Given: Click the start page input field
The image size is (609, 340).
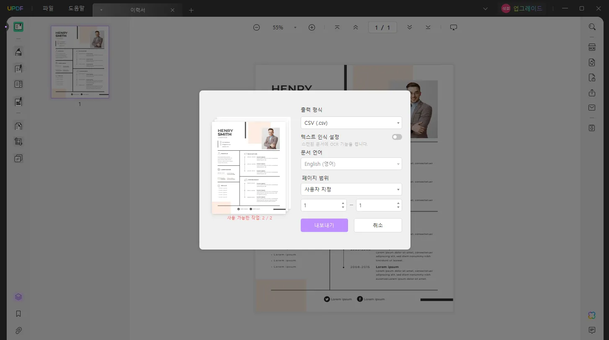Looking at the screenshot, I should 324,205.
